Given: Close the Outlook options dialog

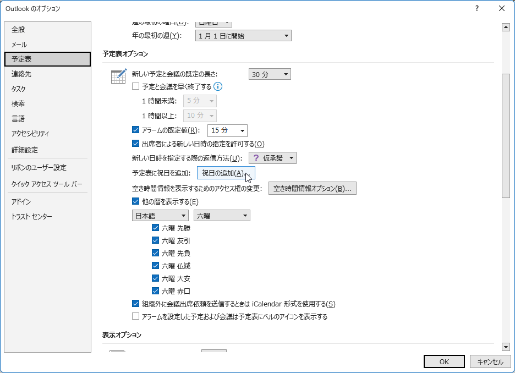Looking at the screenshot, I should pos(502,9).
